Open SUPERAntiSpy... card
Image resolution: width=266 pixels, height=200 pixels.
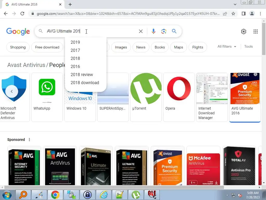[x=113, y=107]
